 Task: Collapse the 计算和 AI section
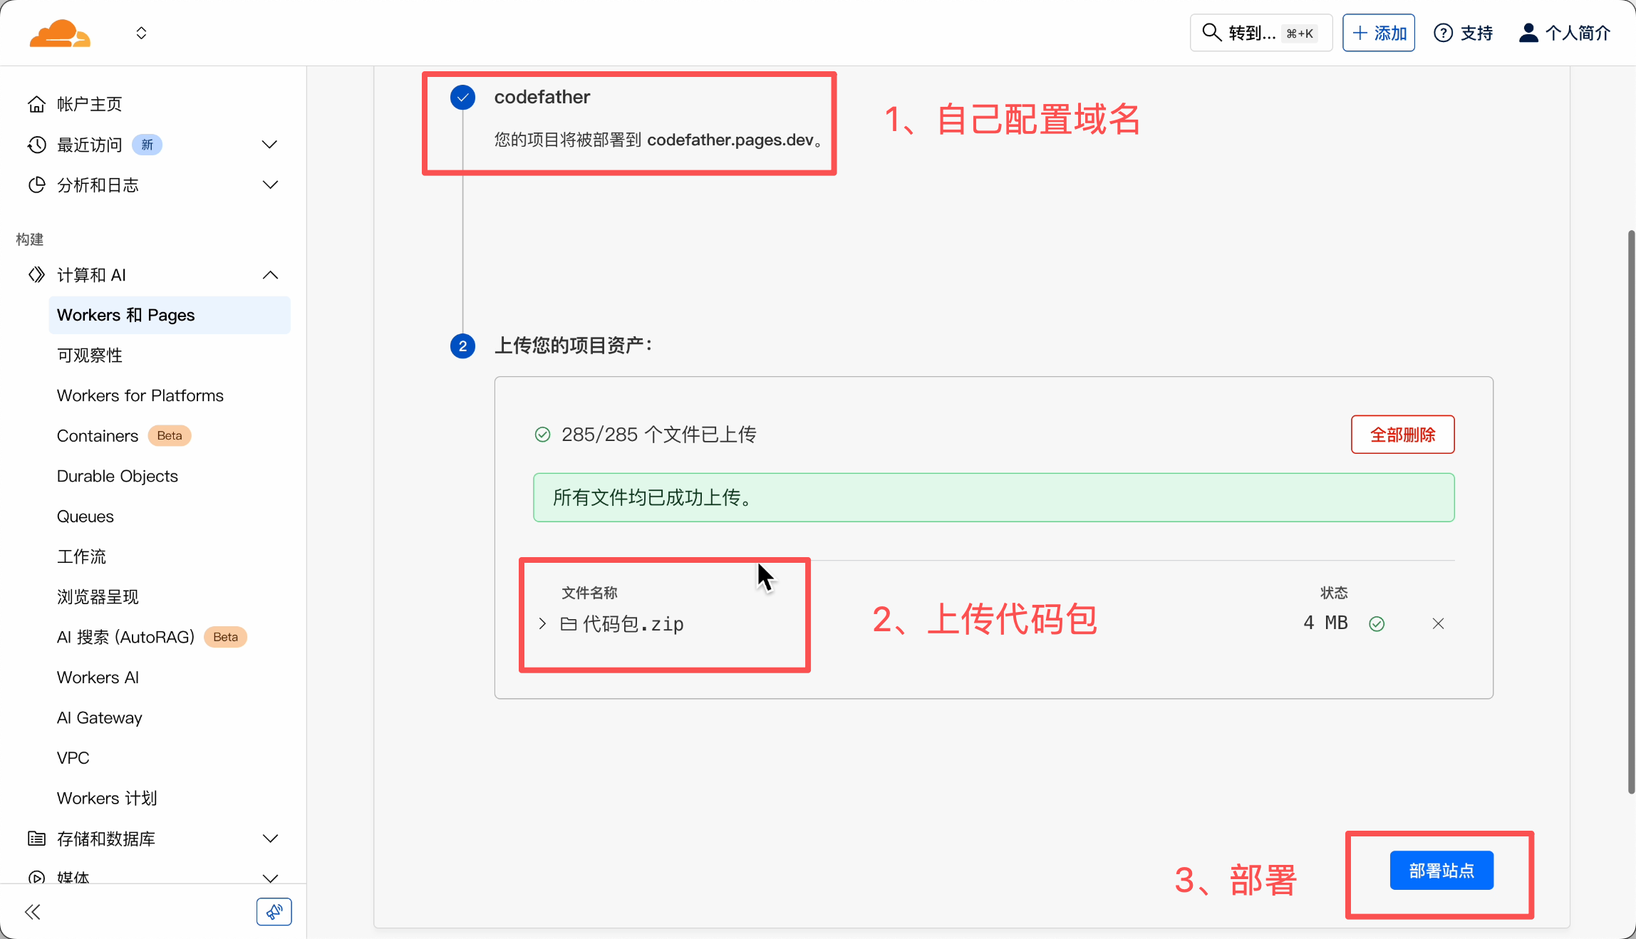pyautogui.click(x=269, y=275)
